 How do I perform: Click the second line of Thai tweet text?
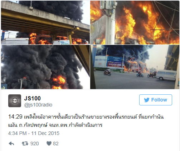[55, 125]
